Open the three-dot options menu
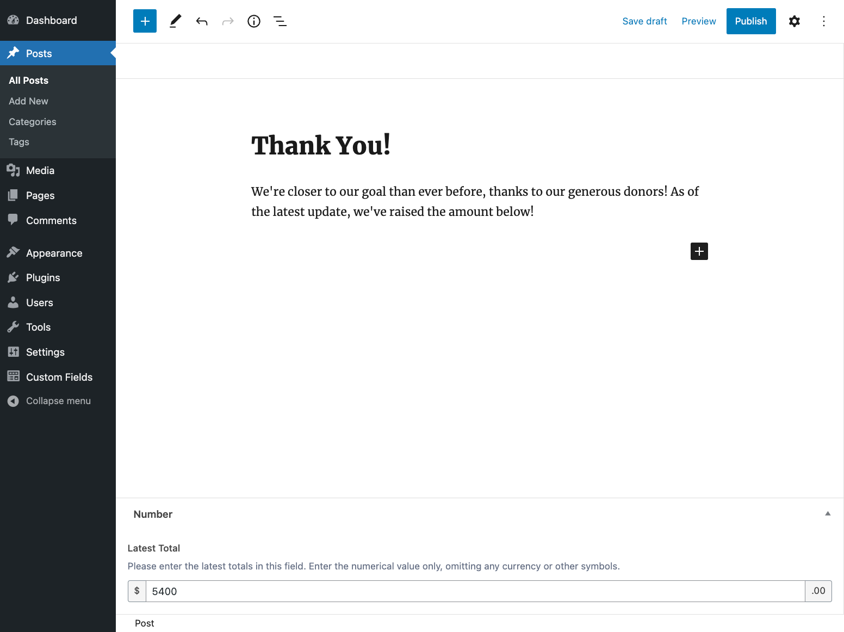The height and width of the screenshot is (632, 844). 824,21
